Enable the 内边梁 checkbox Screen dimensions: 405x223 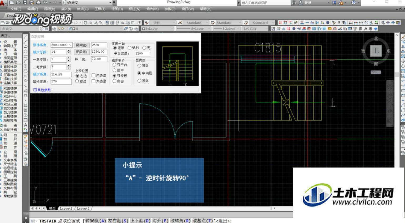[x=93, y=75]
